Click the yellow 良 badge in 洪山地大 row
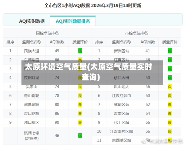This screenshot has height=146, width=185. [x=170, y=87]
